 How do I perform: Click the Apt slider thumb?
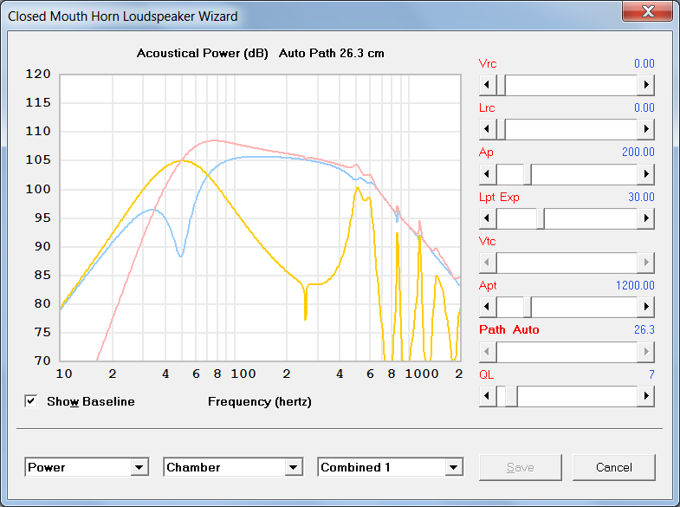(528, 307)
